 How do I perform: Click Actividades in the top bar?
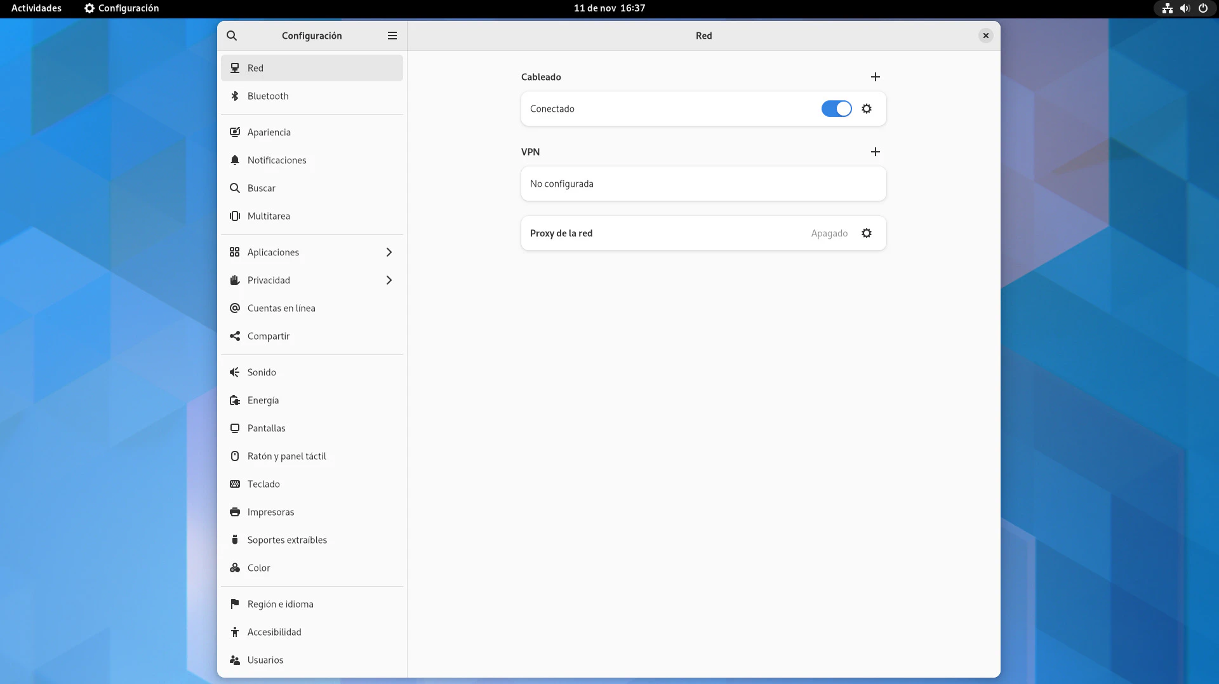coord(36,8)
